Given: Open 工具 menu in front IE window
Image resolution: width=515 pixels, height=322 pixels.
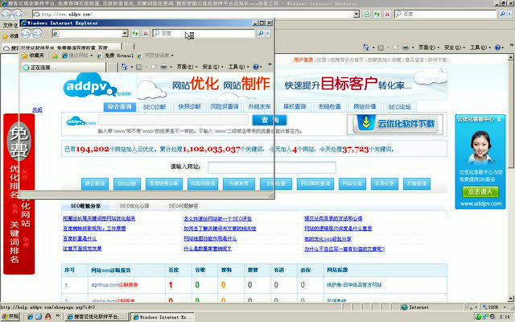Looking at the screenshot, I should point(238,67).
